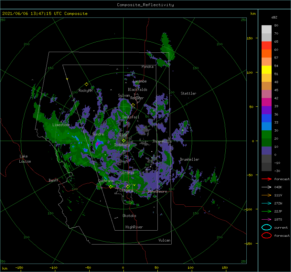Click the ThreeHills city label
This screenshot has width=291, height=272.
coord(162,141)
